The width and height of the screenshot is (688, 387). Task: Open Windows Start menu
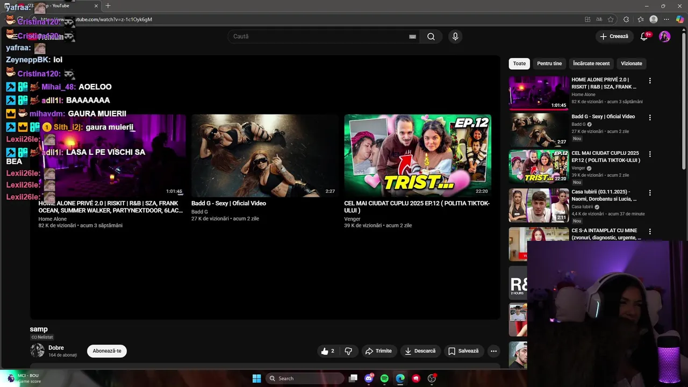pyautogui.click(x=257, y=378)
